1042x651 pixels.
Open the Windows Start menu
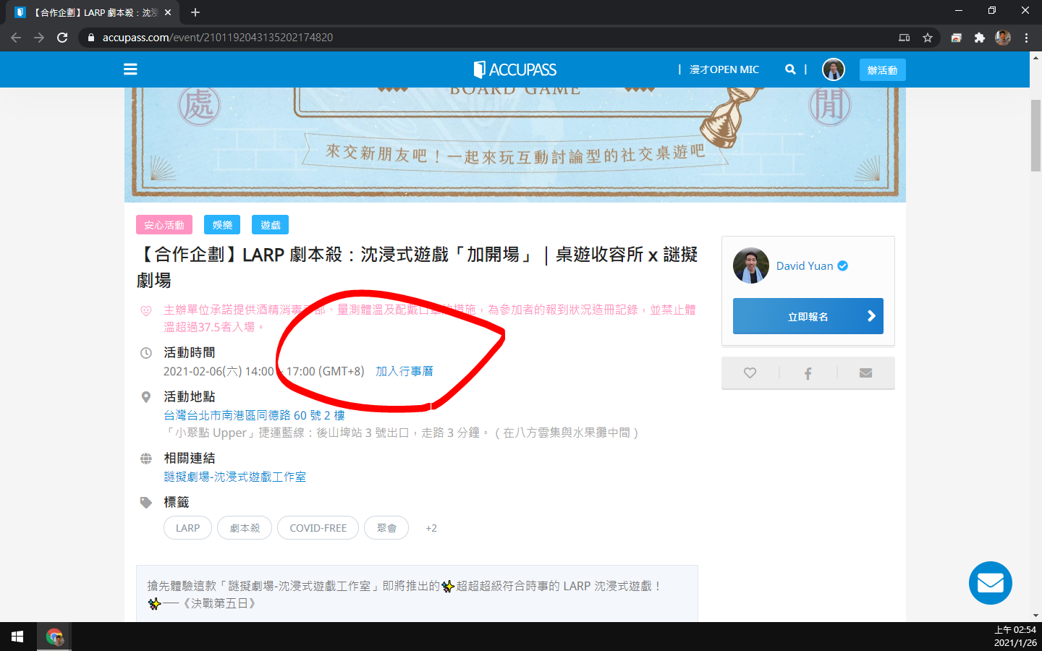[x=17, y=637]
